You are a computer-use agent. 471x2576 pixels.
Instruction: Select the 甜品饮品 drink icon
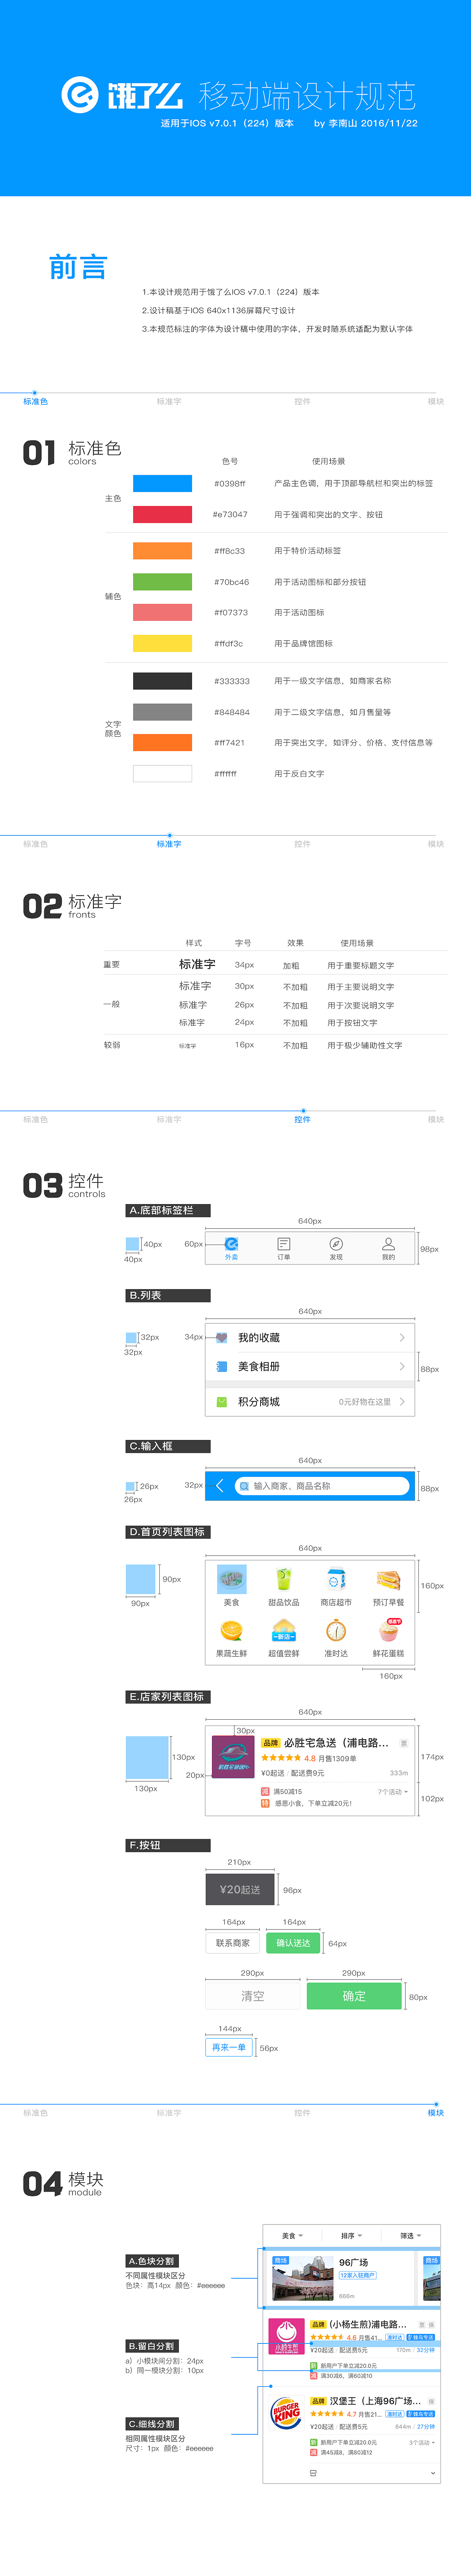pos(284,1579)
